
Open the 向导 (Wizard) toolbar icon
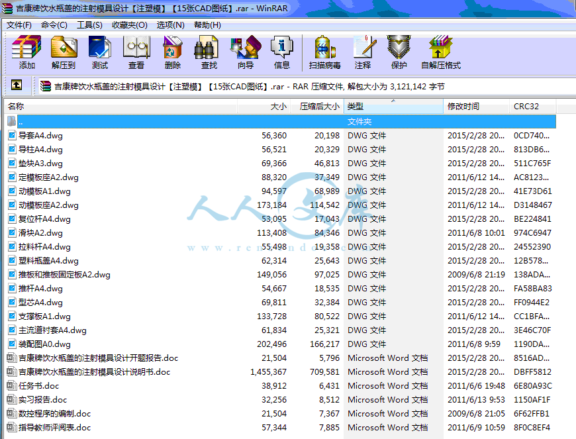point(246,48)
